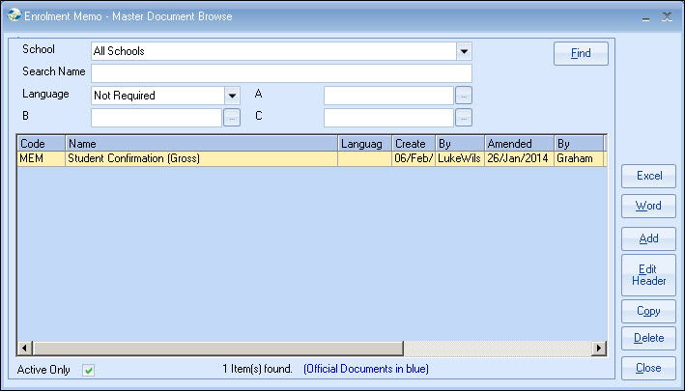Add a new master document
This screenshot has width=685, height=391.
tap(648, 238)
